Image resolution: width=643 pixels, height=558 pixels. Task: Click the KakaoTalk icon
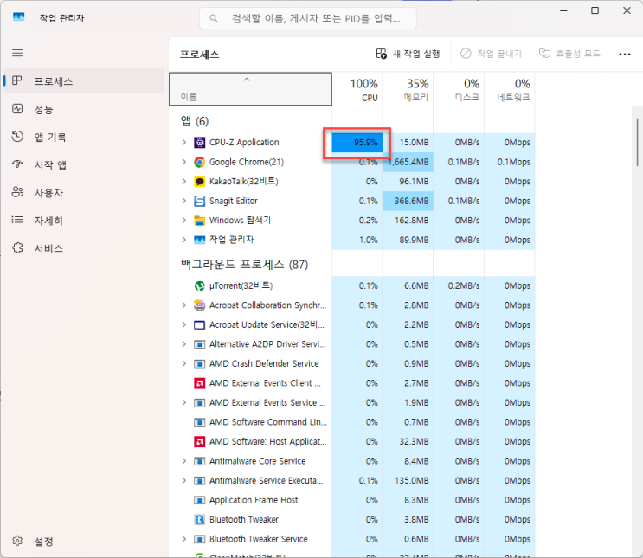(199, 181)
